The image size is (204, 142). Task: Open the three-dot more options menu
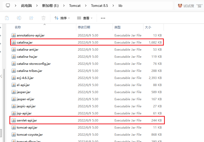click(x=103, y=18)
